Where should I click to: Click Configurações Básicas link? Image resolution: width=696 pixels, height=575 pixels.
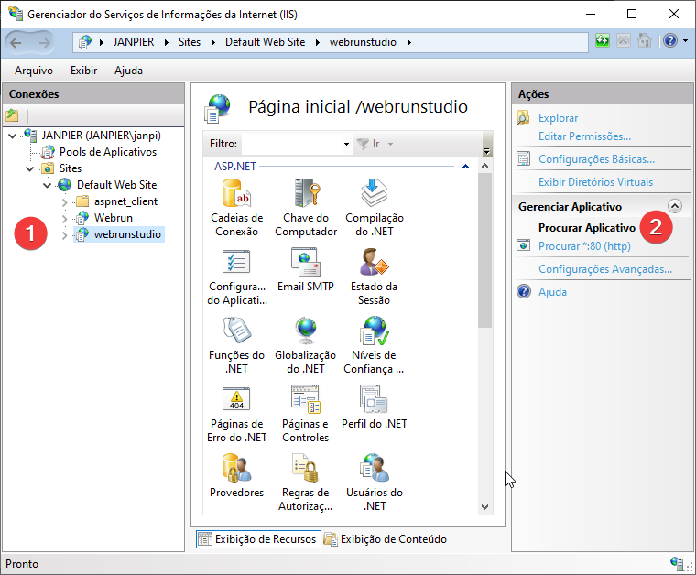coord(595,159)
